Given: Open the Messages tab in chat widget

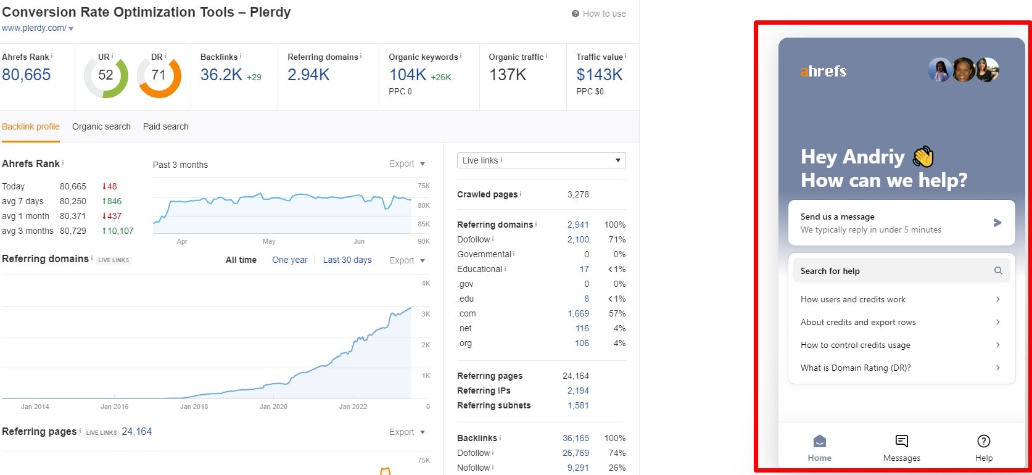Looking at the screenshot, I should 901,448.
